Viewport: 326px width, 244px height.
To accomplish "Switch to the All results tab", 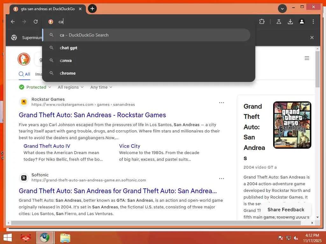I will coord(25,74).
